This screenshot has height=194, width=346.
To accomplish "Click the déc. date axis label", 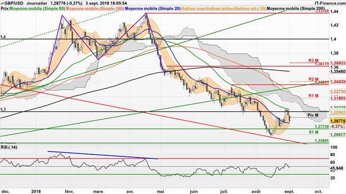I will (x=5, y=191).
